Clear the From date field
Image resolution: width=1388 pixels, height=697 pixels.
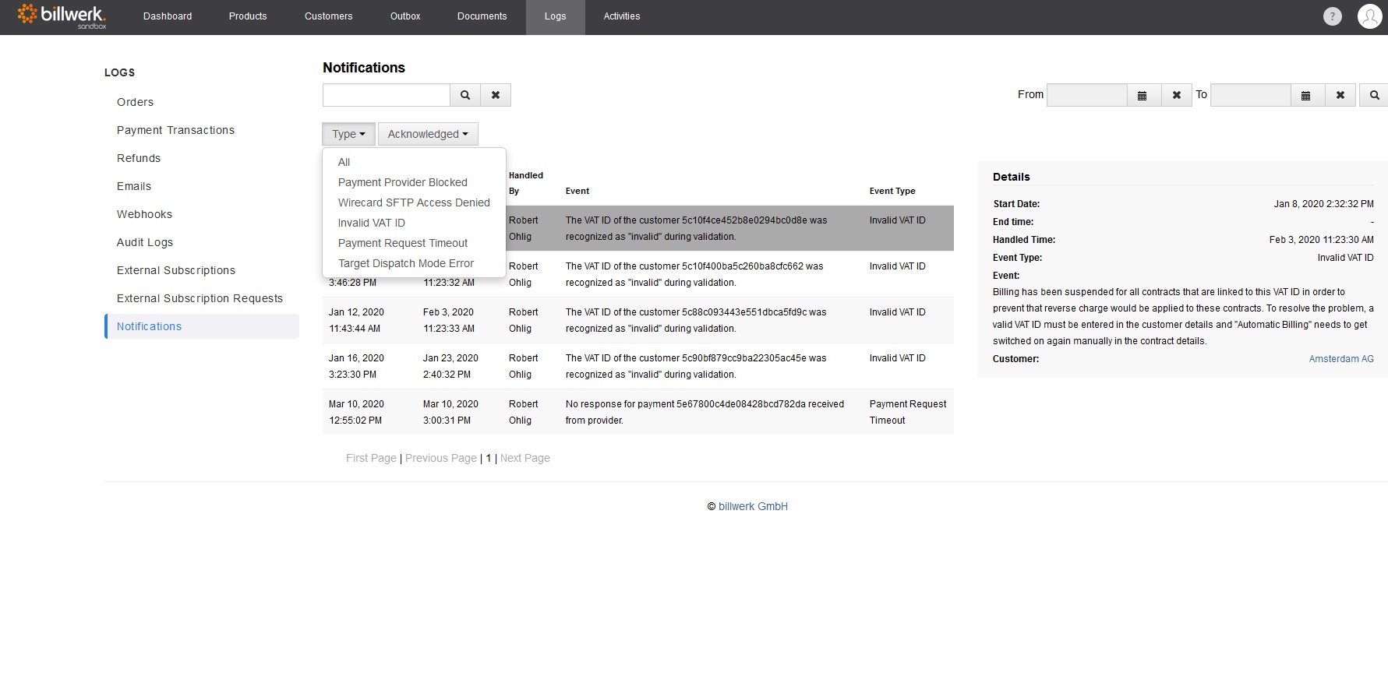(1177, 95)
